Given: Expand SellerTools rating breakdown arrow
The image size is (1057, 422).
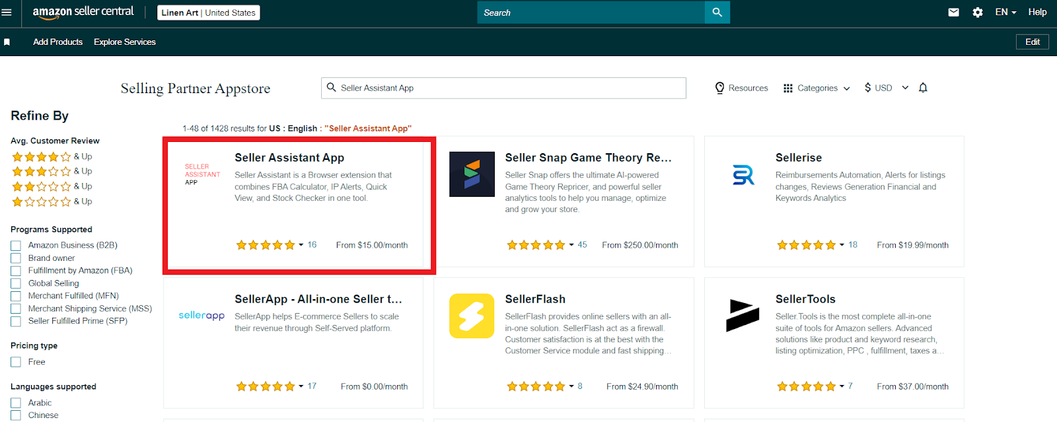Looking at the screenshot, I should pyautogui.click(x=842, y=386).
